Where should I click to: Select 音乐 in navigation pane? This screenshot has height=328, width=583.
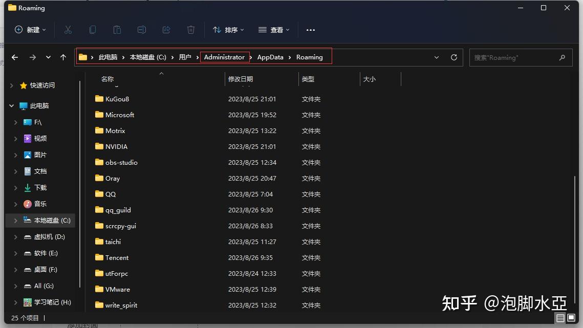coord(40,204)
